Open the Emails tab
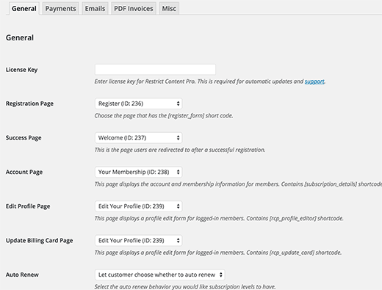 point(95,9)
